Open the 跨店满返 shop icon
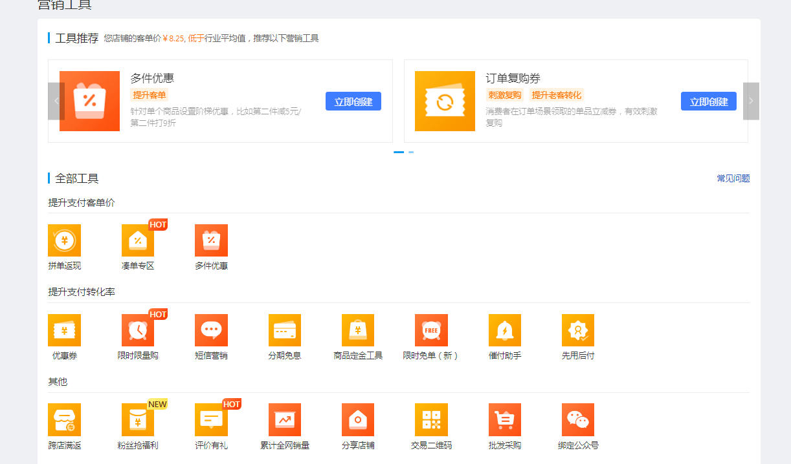This screenshot has width=791, height=464. (64, 420)
